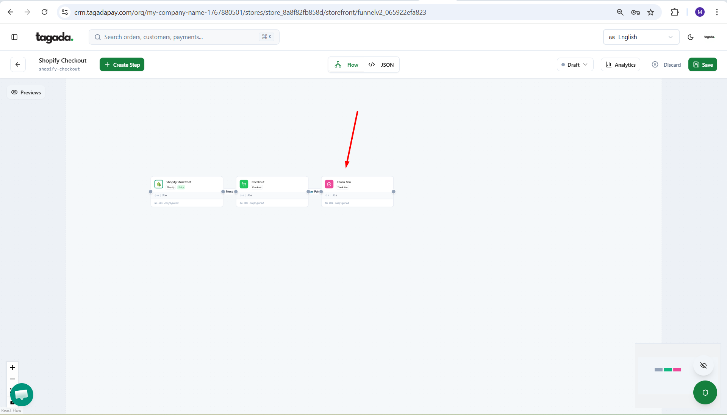Switch to the Flow tab

347,65
